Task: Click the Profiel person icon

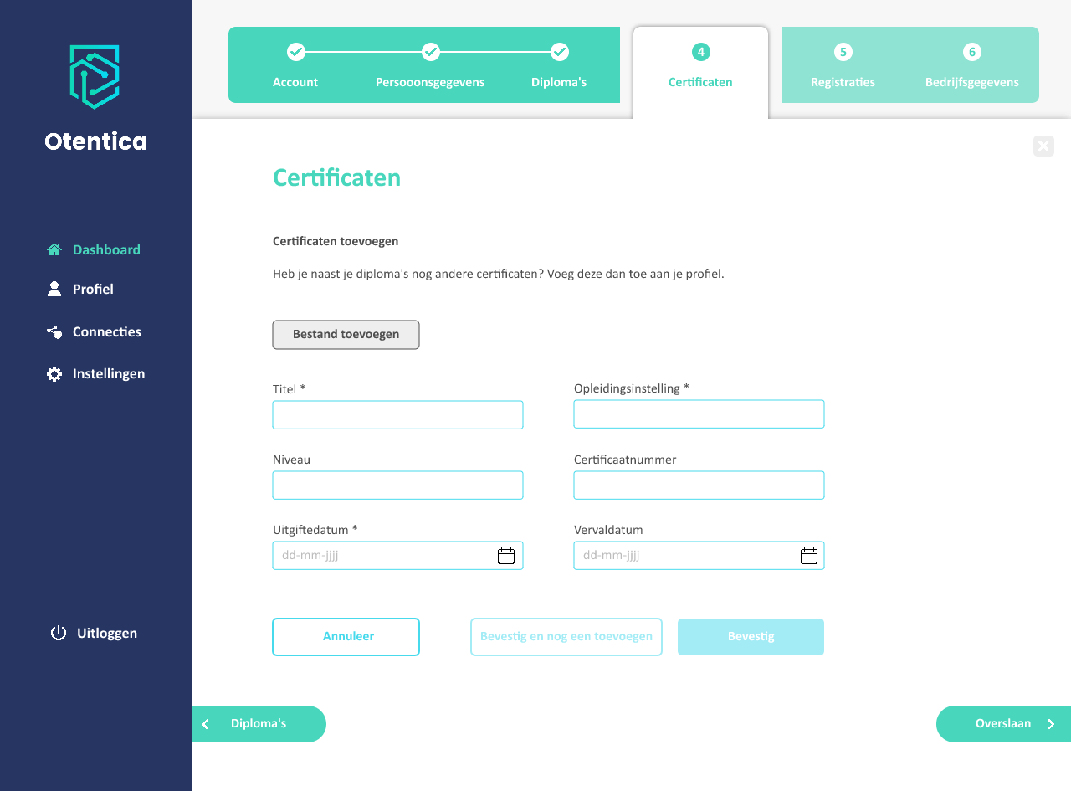Action: point(54,289)
